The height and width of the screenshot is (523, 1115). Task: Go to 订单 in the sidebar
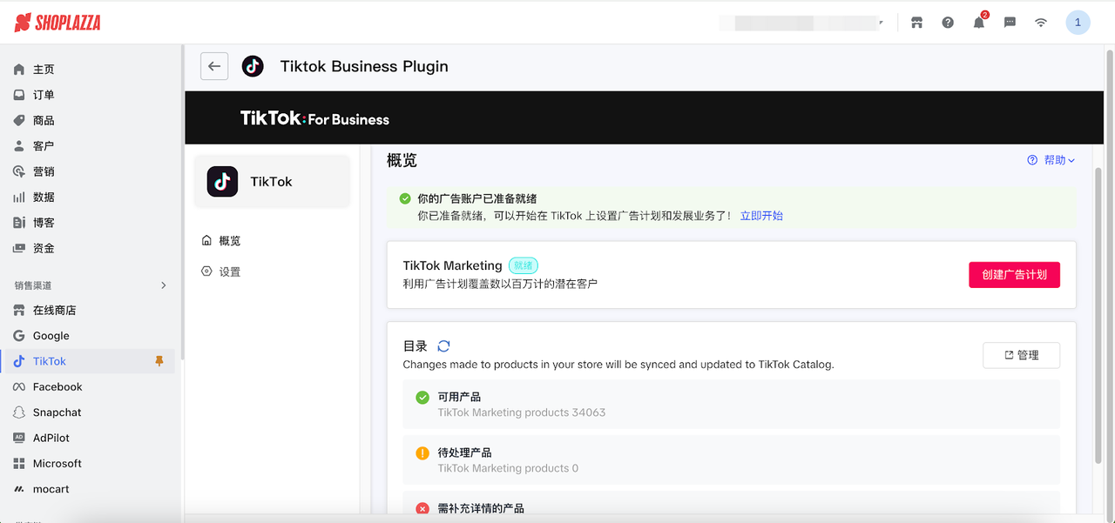click(x=44, y=95)
